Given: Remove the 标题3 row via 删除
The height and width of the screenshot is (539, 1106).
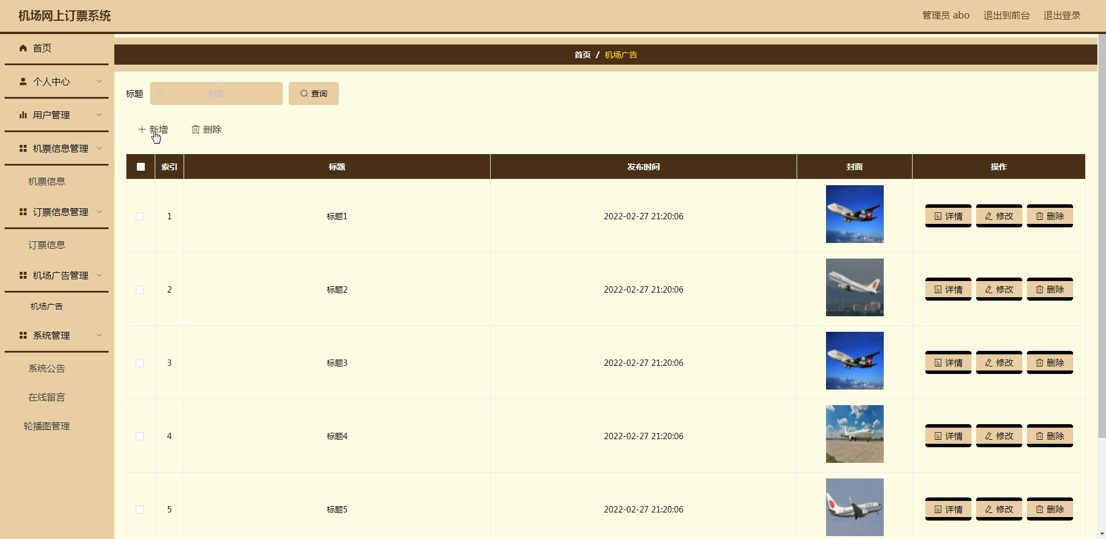Looking at the screenshot, I should (x=1049, y=362).
